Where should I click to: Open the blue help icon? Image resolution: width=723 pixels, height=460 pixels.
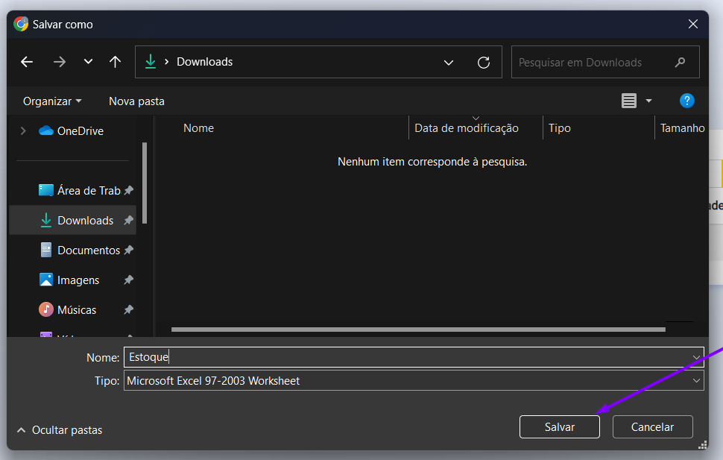click(686, 101)
